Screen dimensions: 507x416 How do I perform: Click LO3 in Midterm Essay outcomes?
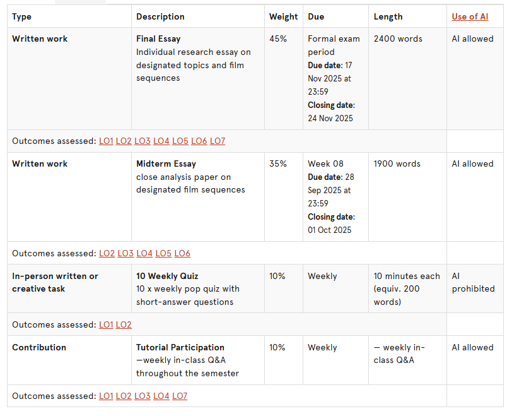pos(125,253)
